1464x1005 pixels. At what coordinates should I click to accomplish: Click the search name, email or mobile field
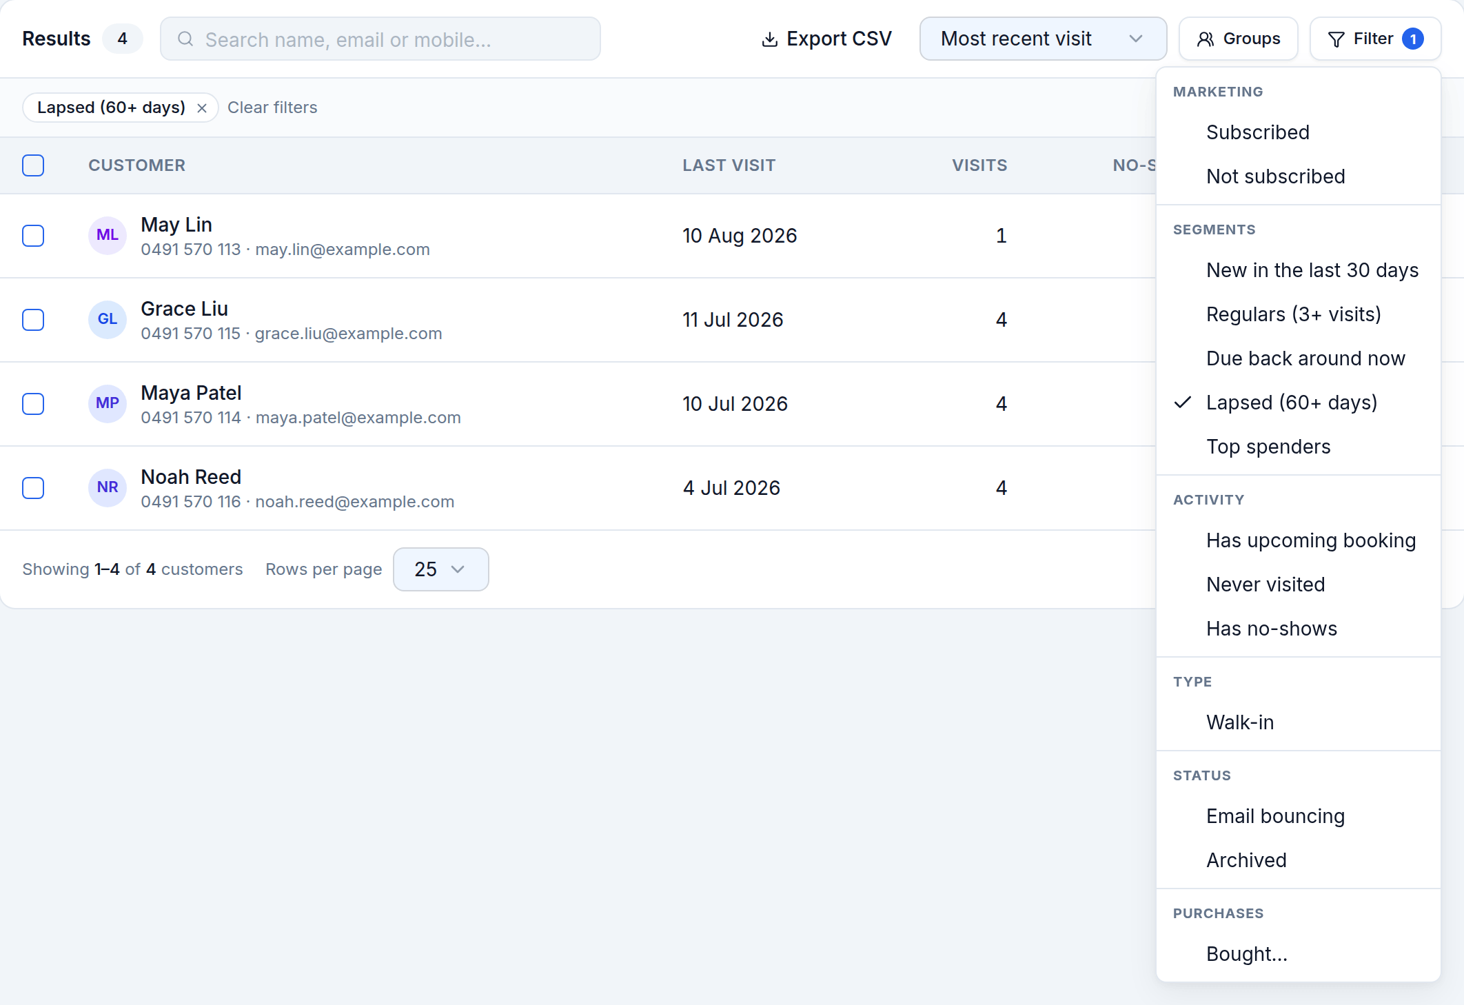point(380,39)
